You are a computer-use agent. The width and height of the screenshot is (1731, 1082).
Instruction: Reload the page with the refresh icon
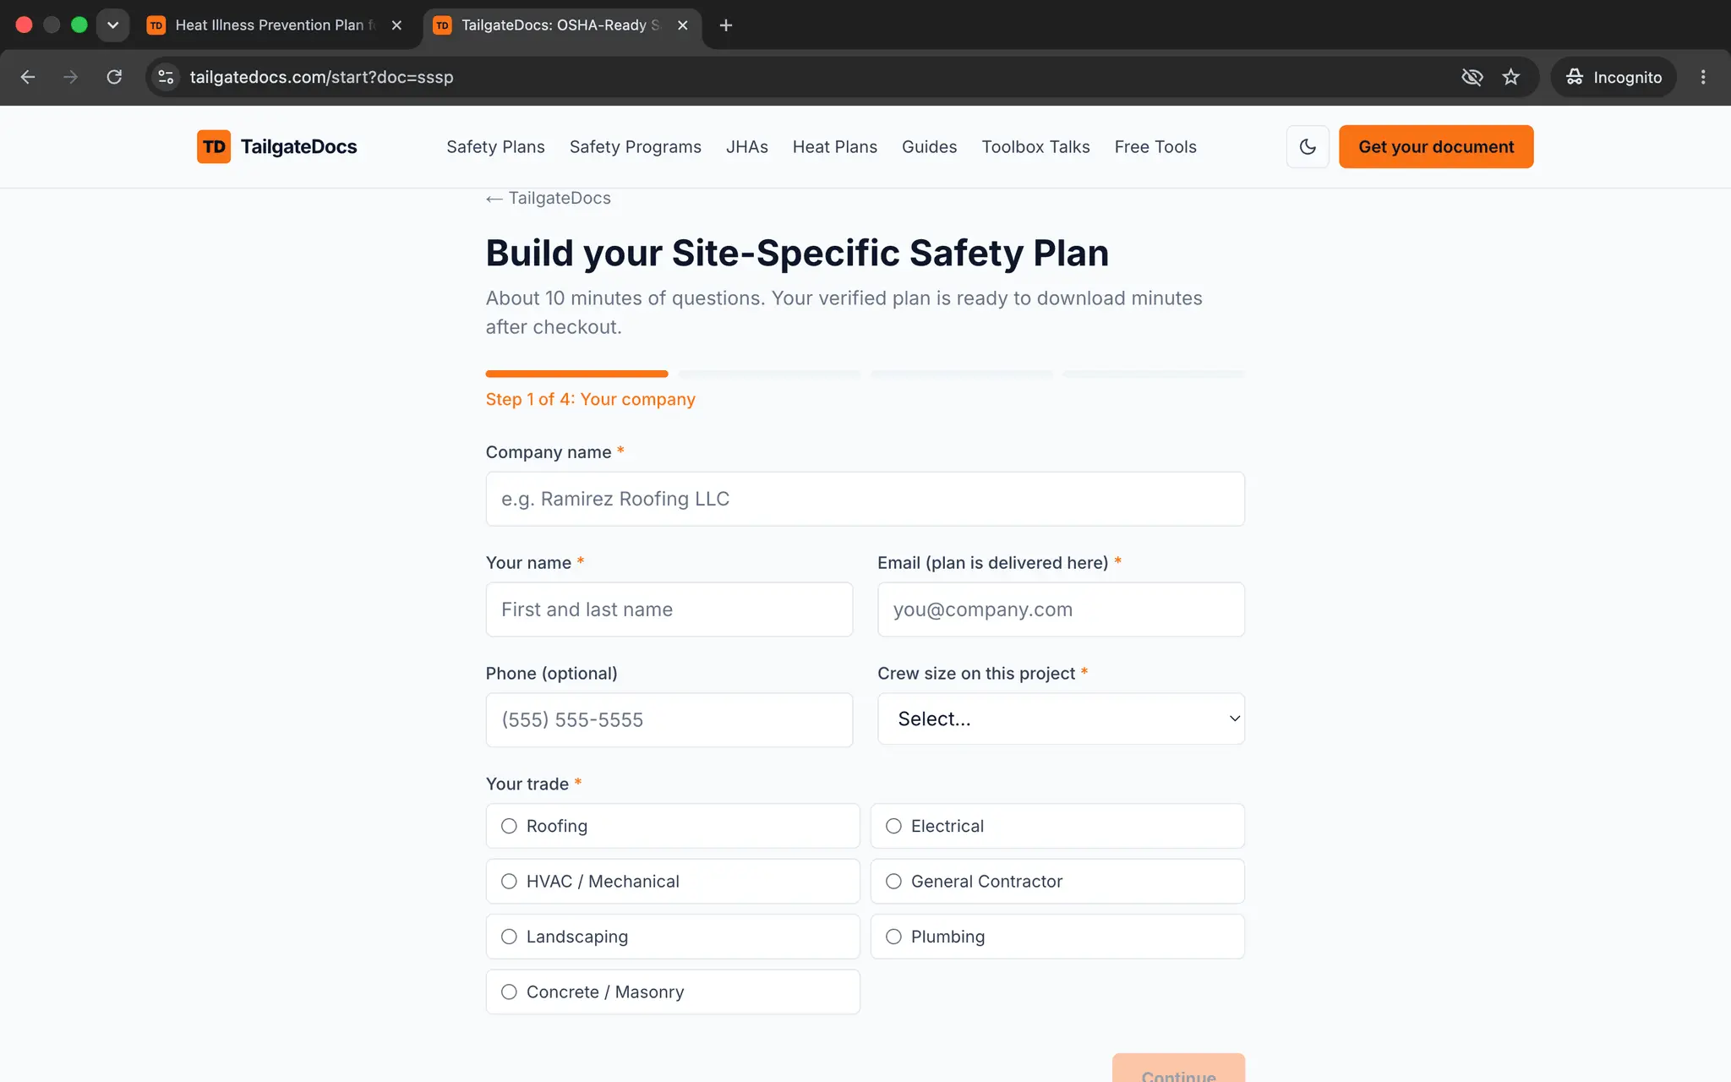114,77
